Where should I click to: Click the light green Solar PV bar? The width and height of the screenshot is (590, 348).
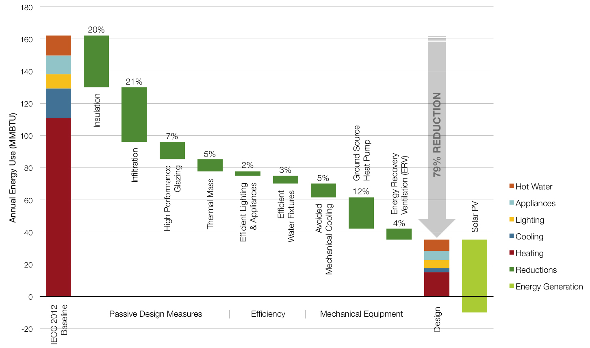[474, 276]
